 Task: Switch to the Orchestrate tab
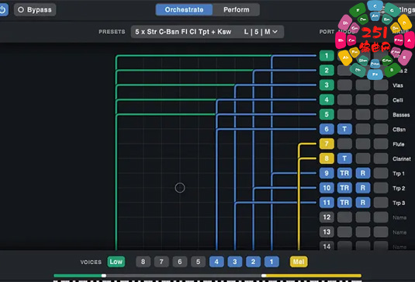point(184,10)
